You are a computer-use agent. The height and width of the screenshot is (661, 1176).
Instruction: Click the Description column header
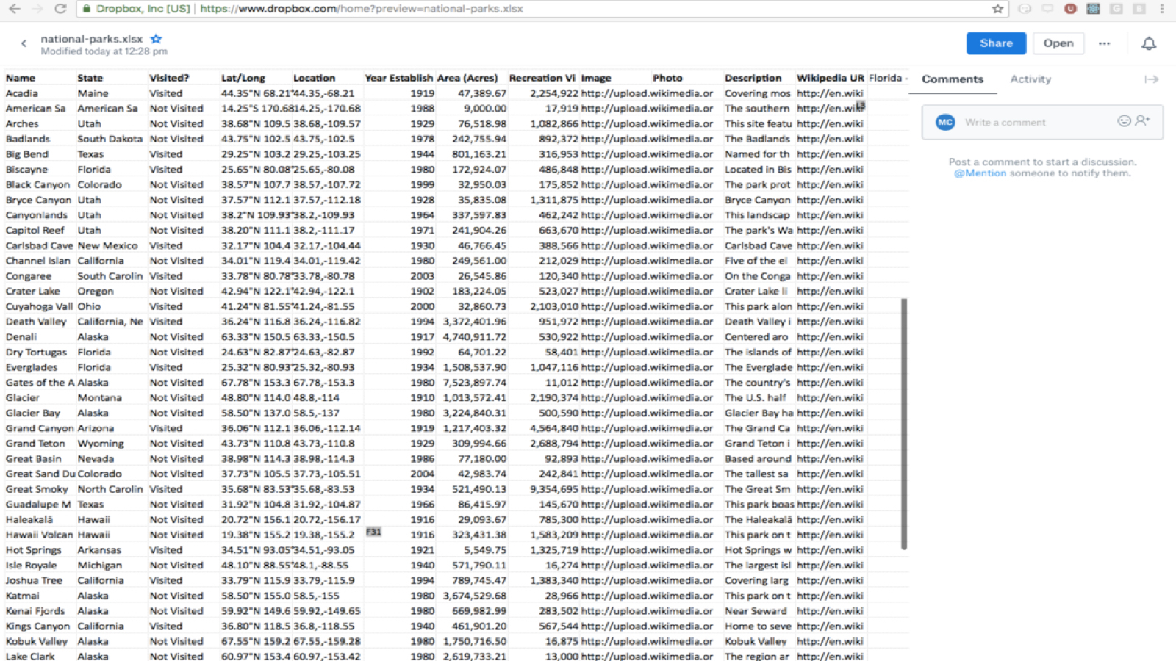click(753, 78)
